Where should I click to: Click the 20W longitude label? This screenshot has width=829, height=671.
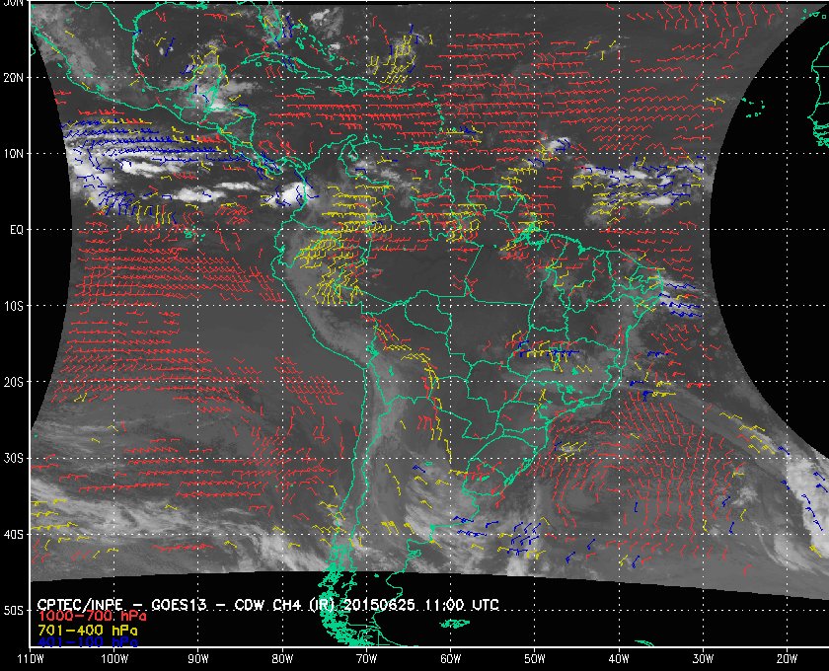(x=787, y=659)
